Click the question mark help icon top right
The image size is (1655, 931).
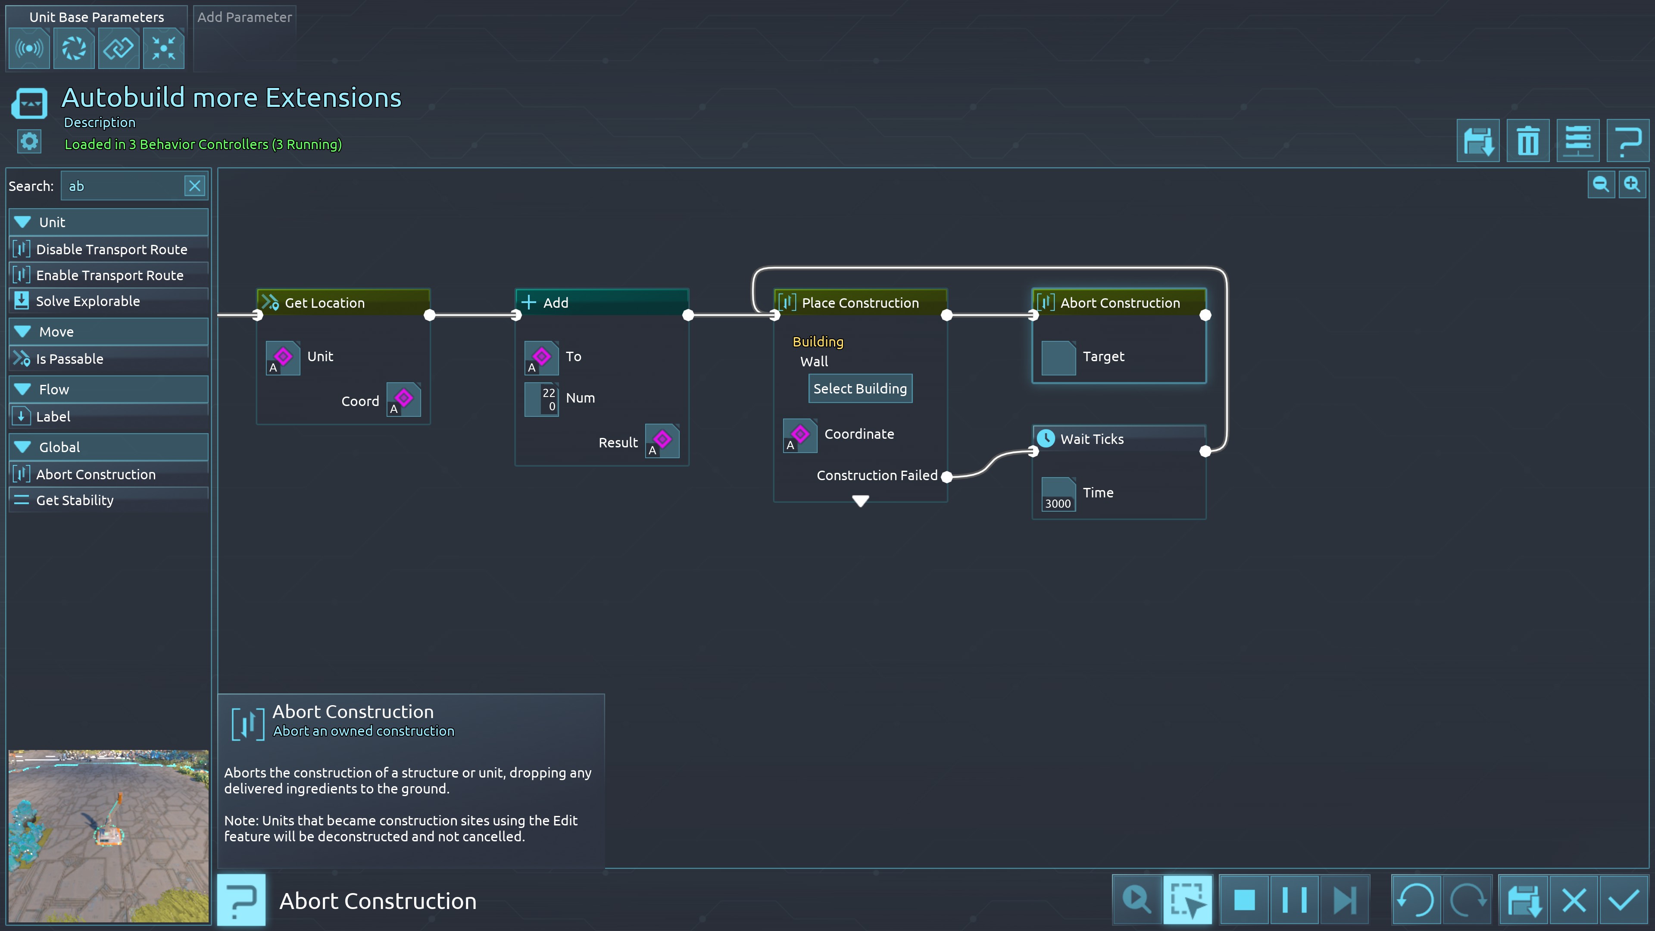[x=1627, y=141]
